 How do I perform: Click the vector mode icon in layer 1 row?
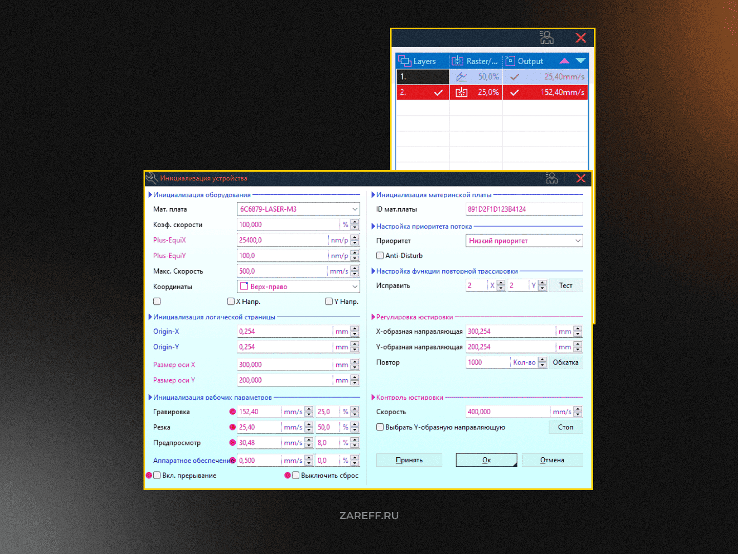coord(461,77)
